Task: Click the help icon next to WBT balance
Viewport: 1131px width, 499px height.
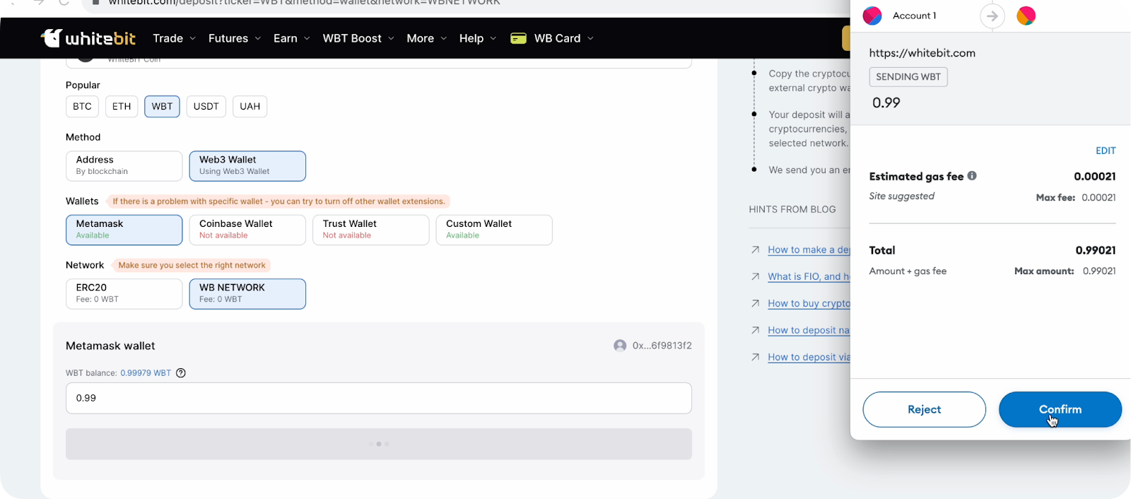Action: point(181,373)
